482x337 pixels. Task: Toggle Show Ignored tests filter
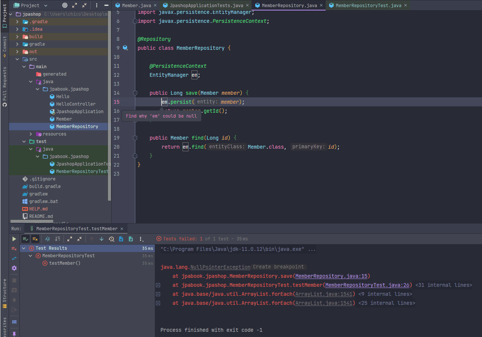pos(35,239)
